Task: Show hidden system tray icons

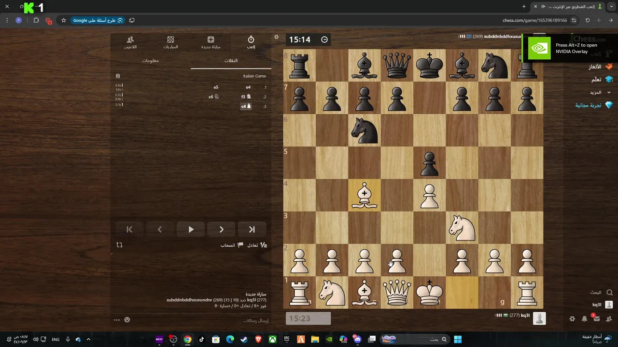Action: coord(88,339)
